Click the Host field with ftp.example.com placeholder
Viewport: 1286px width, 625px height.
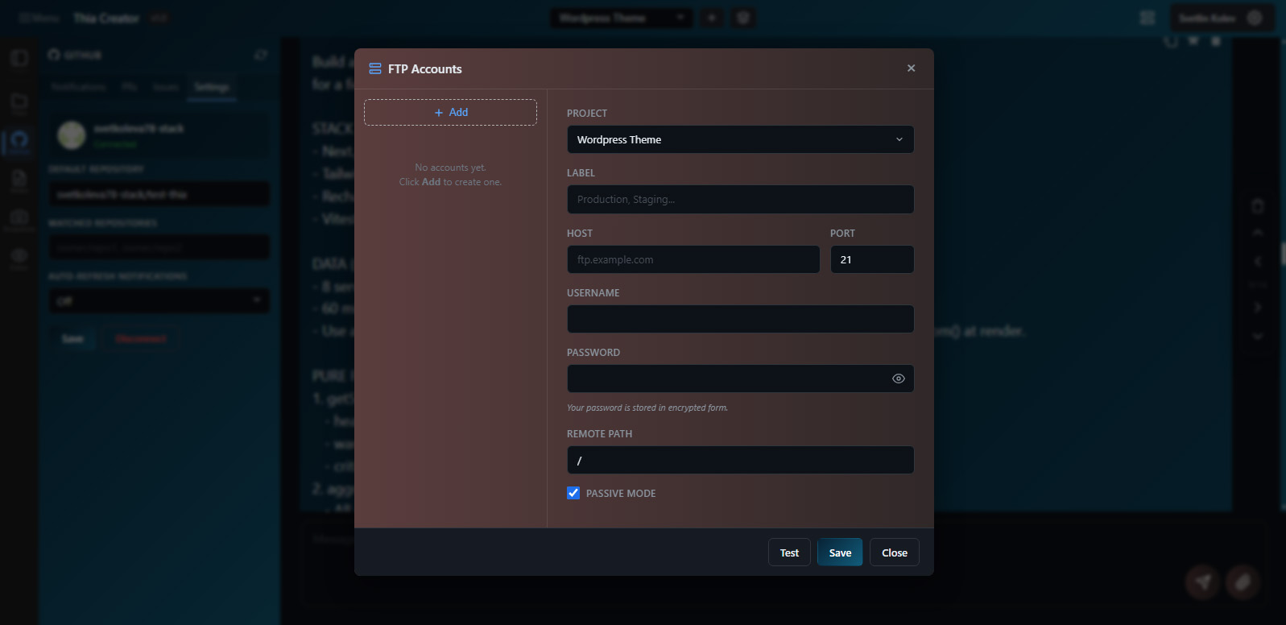(693, 259)
